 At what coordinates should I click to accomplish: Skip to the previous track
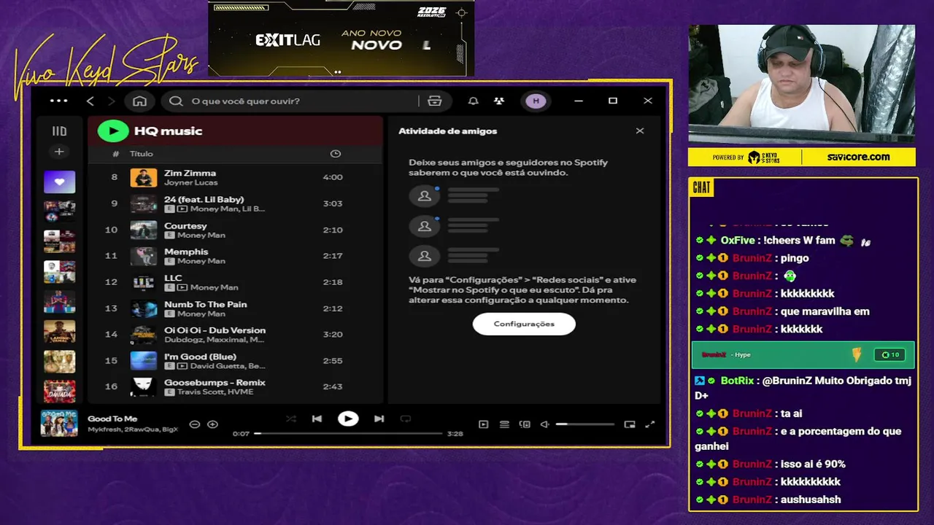click(x=317, y=419)
